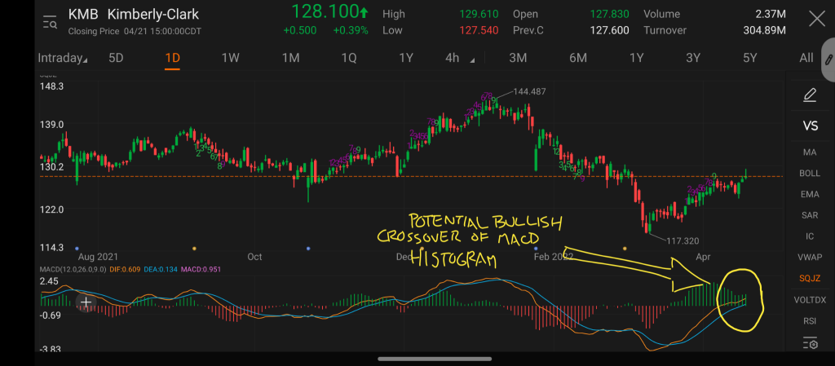The height and width of the screenshot is (366, 835).
Task: Tap the Turnover value 304.89M
Action: 764,30
